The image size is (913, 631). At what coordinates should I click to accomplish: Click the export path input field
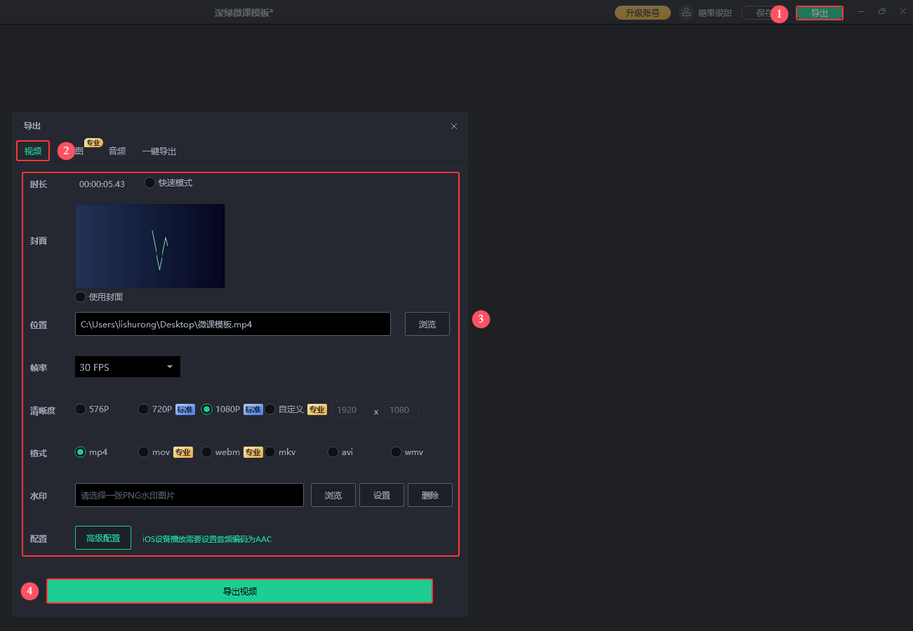[x=232, y=324]
